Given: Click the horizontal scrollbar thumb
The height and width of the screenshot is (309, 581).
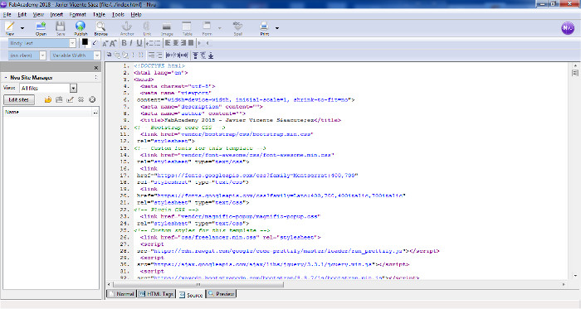Looking at the screenshot, I should coord(198,285).
